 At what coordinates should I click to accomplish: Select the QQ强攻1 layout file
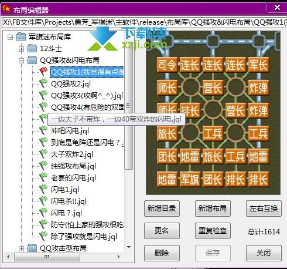click(x=87, y=72)
